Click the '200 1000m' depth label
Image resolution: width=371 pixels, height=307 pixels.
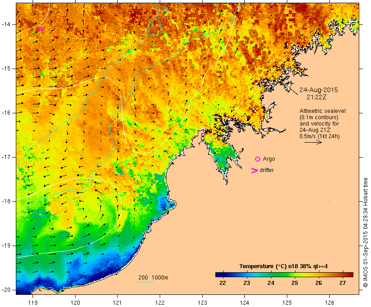(x=153, y=278)
